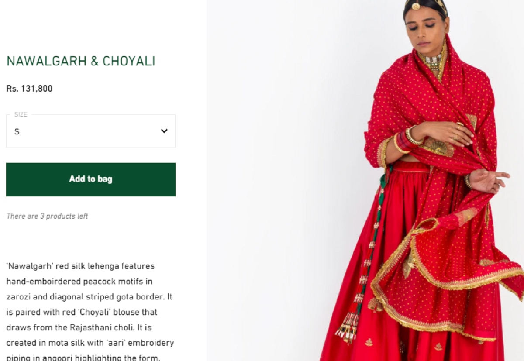
Task: Select the 'S' value shown in size field
Action: point(17,131)
